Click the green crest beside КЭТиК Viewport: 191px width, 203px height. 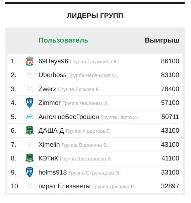(29, 158)
